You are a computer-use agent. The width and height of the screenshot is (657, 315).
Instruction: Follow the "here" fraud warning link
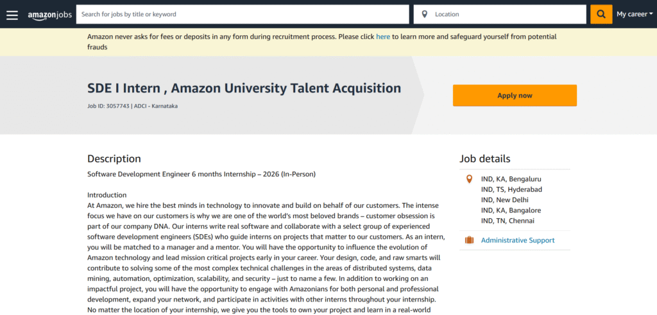[x=383, y=37]
